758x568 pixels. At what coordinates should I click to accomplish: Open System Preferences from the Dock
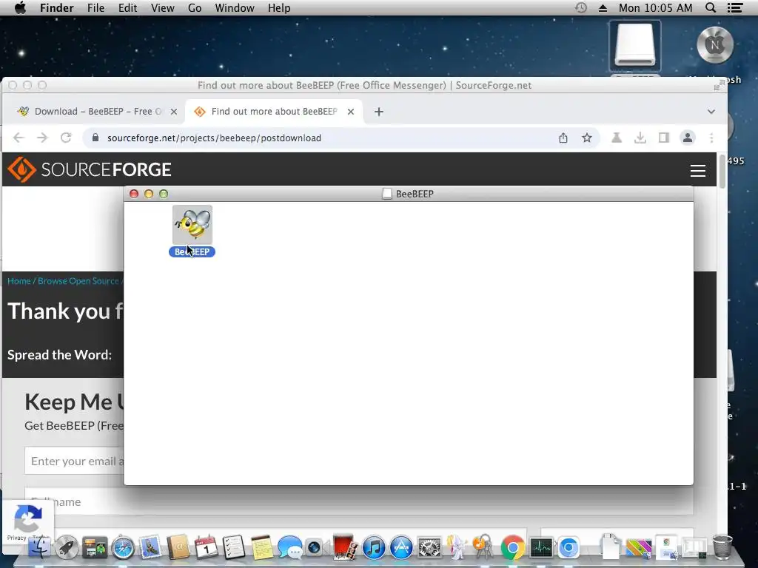click(429, 548)
